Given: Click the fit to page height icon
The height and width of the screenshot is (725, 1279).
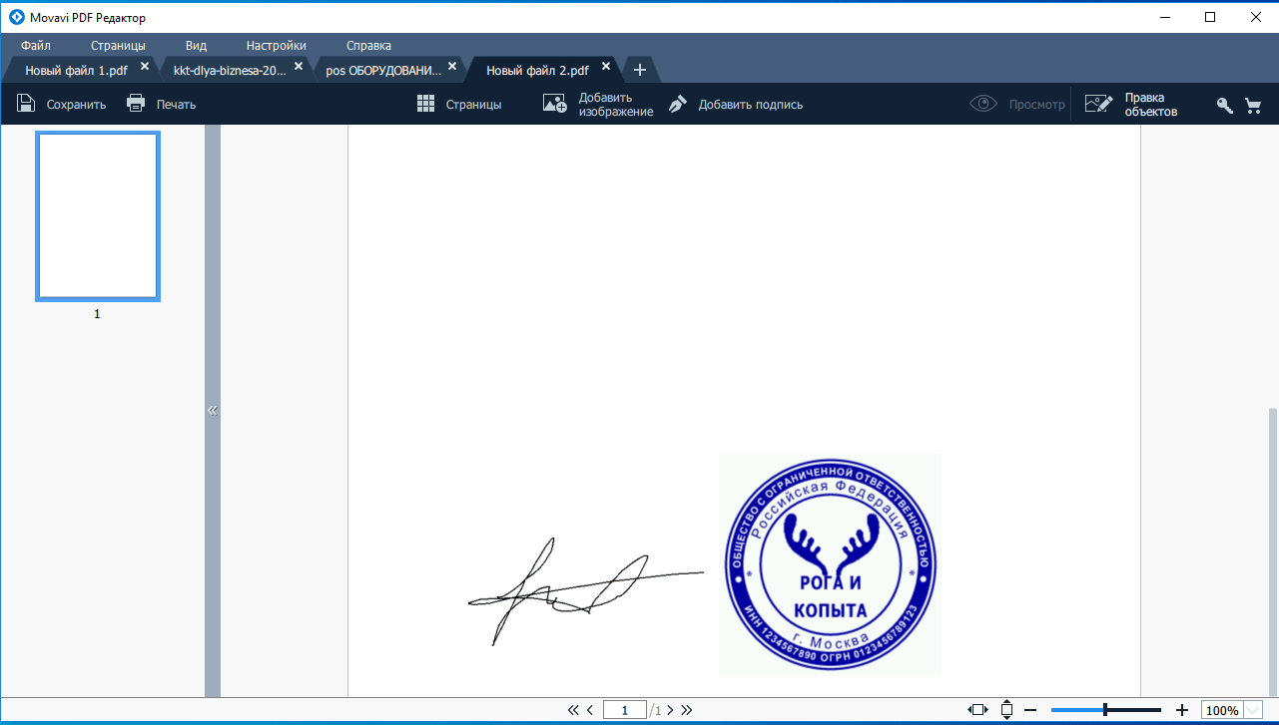Looking at the screenshot, I should (x=1007, y=710).
